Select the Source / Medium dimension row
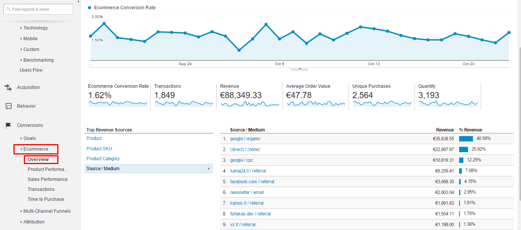Image resolution: width=521 pixels, height=230 pixels. click(149, 169)
